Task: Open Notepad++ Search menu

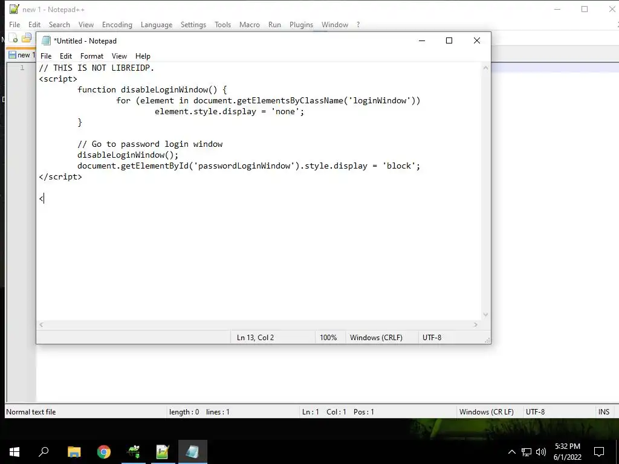Action: tap(59, 24)
